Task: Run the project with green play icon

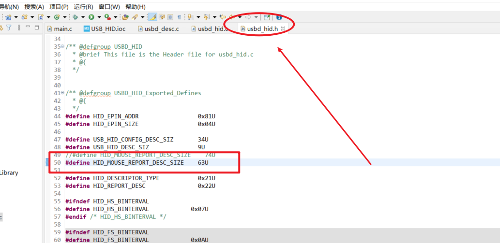Action: pyautogui.click(x=91, y=17)
